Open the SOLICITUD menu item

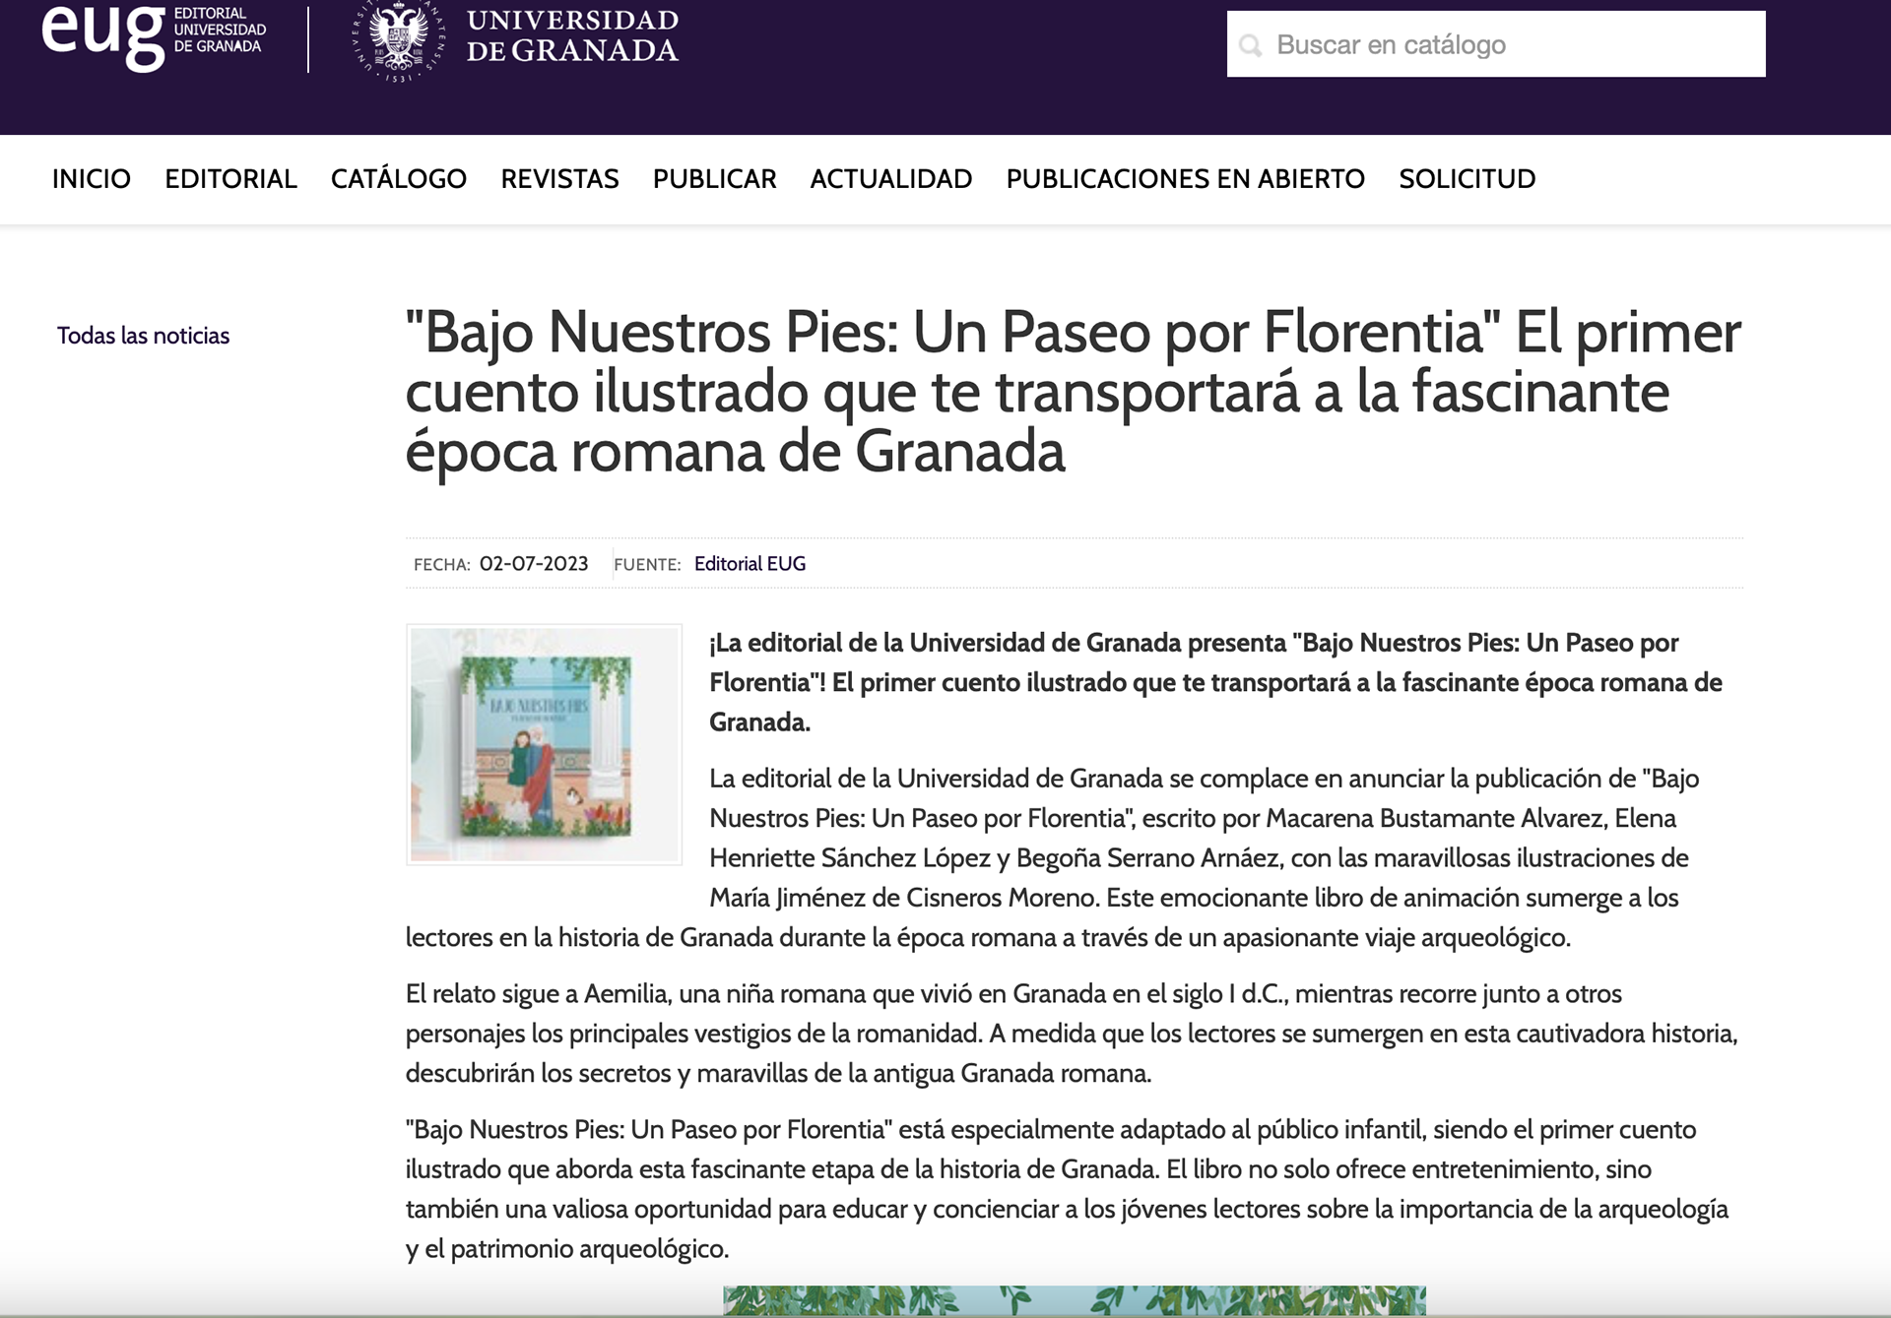tap(1467, 179)
